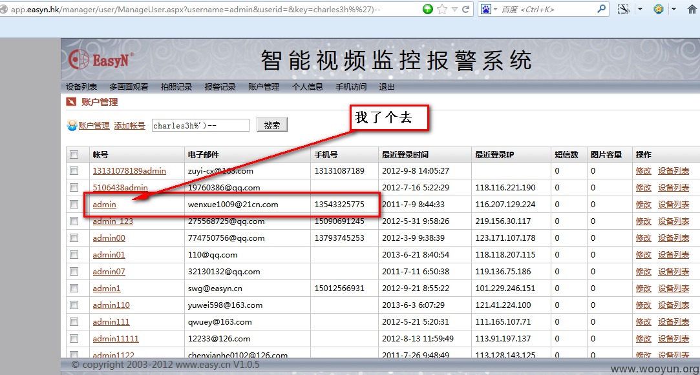Open the address bar history dropdown arrow
The height and width of the screenshot is (375, 700).
pyautogui.click(x=454, y=10)
